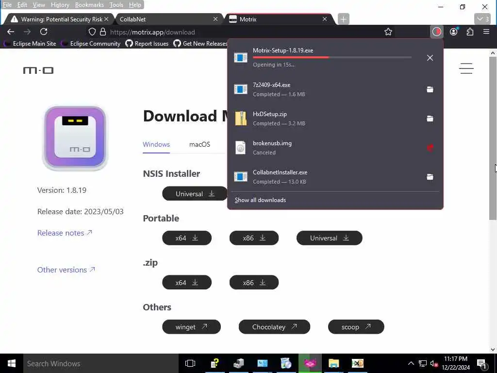Click the brokenusb.img file icon
This screenshot has width=497, height=373.
click(241, 148)
